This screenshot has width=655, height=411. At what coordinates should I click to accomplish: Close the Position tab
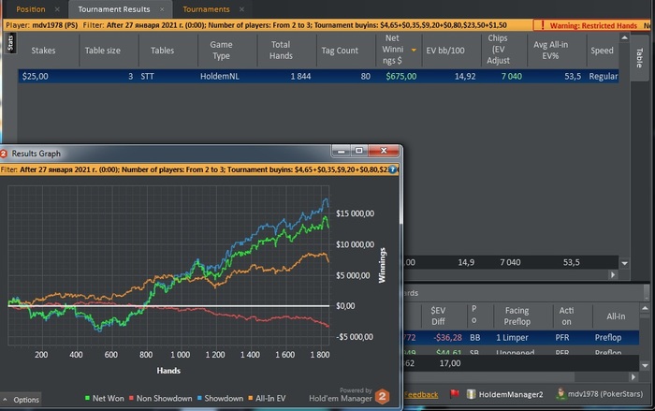(x=57, y=9)
